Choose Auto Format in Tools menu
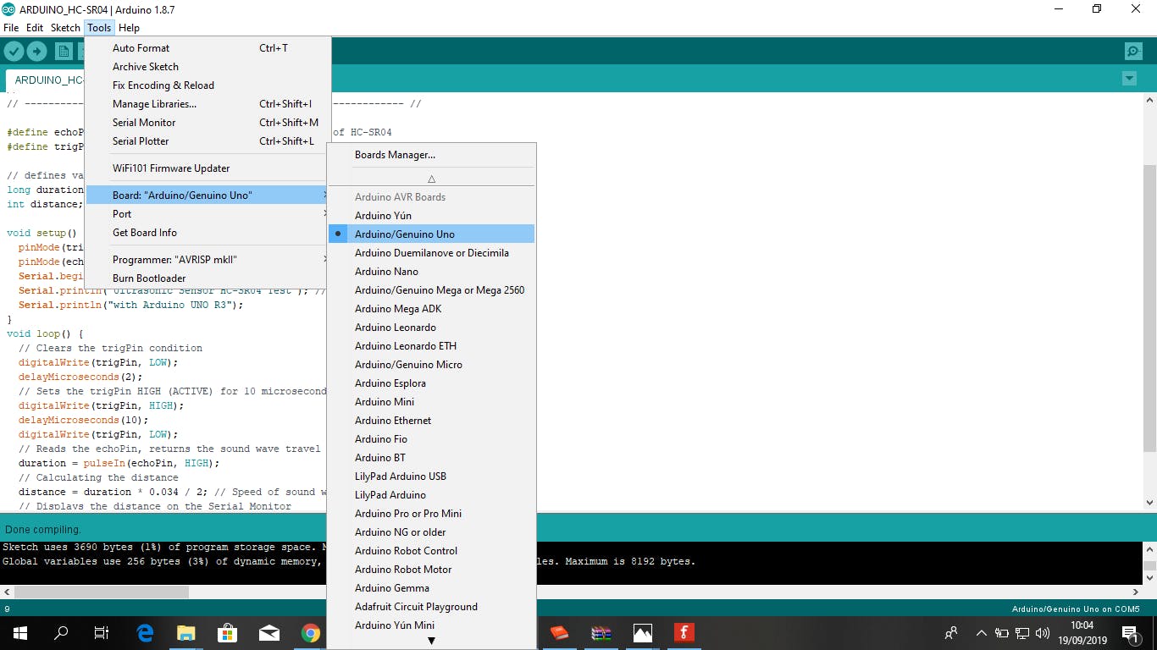Screen dimensions: 1157x650 coord(208,48)
